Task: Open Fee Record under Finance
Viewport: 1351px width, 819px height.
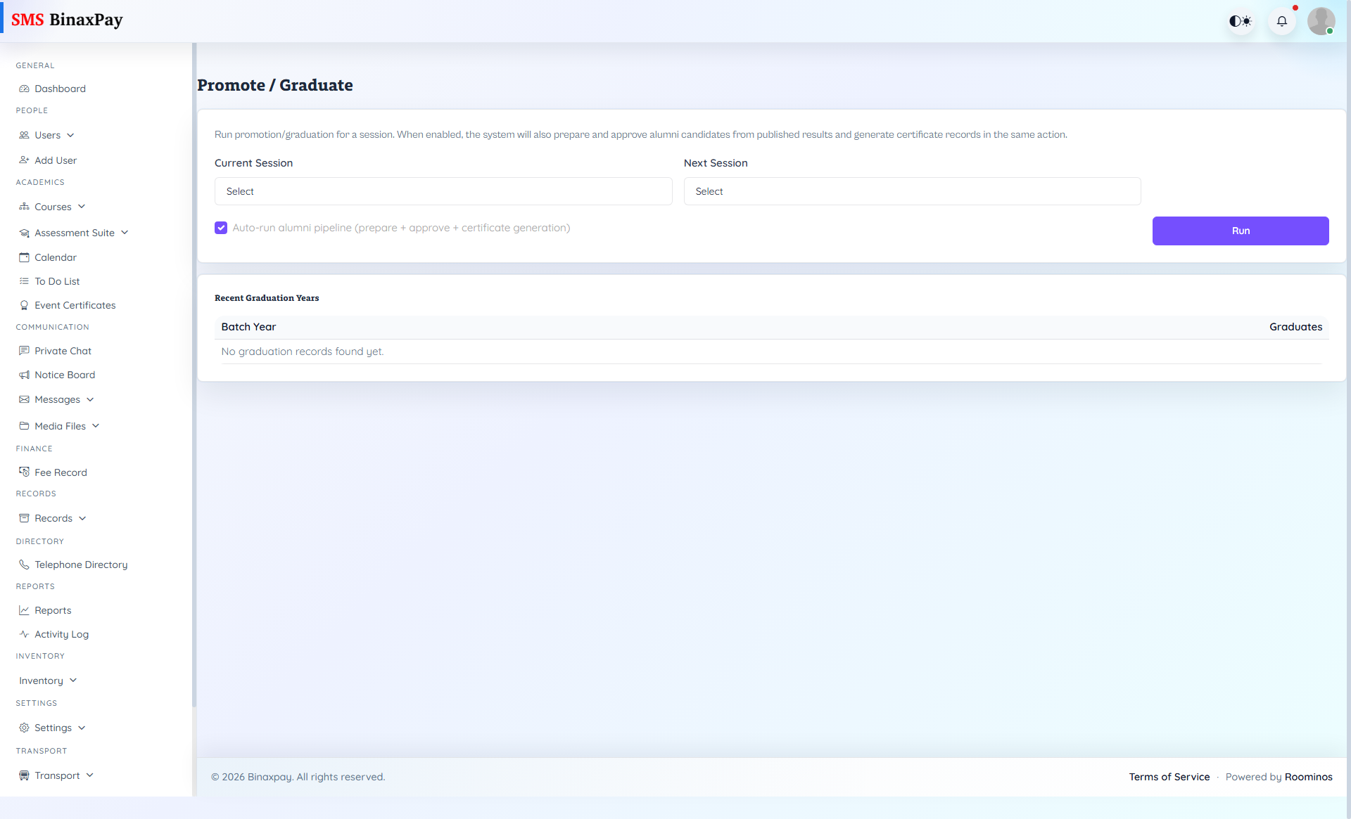Action: (x=61, y=472)
